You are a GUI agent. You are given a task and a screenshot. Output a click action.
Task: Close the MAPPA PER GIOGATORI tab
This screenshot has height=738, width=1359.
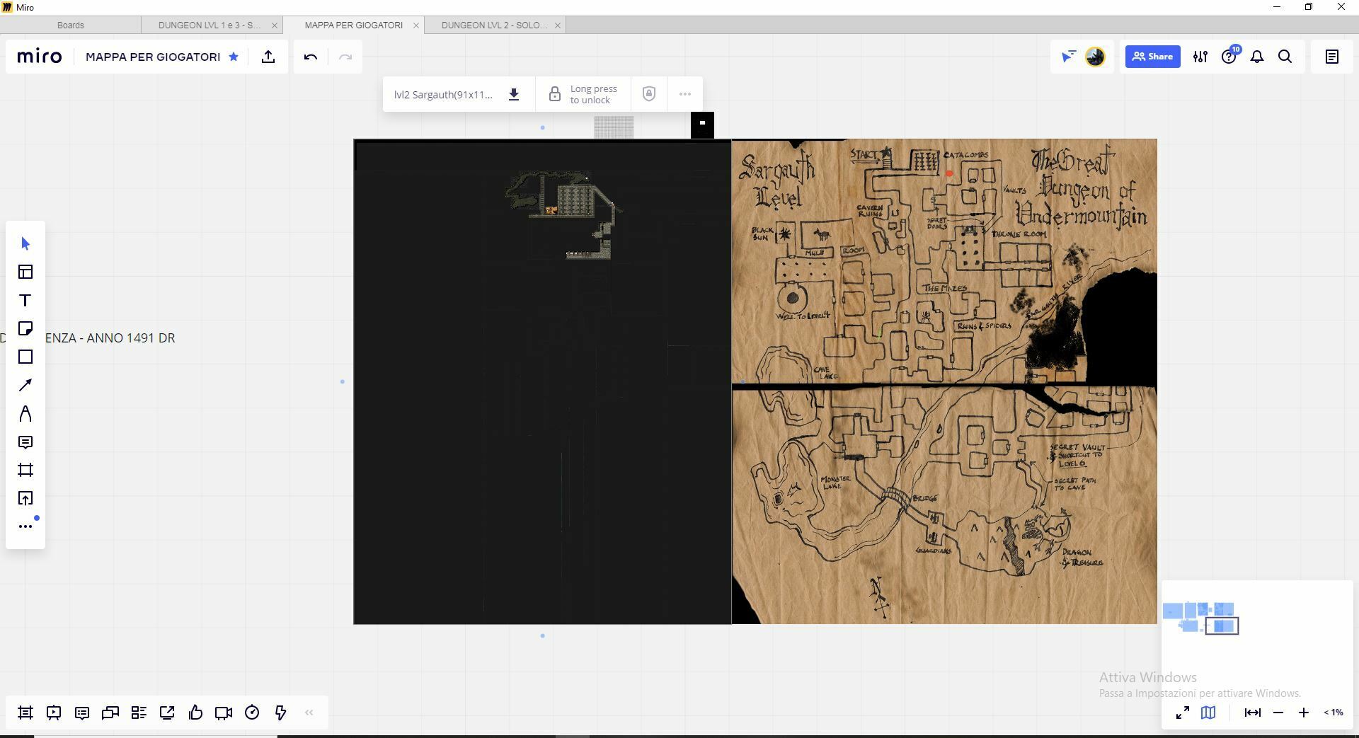pyautogui.click(x=416, y=25)
